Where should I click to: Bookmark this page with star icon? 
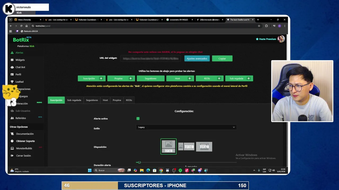(x=259, y=26)
